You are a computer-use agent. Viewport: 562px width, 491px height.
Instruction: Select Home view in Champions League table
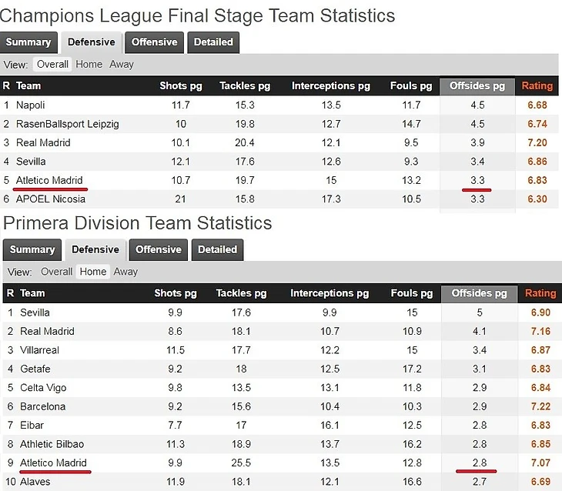click(x=89, y=65)
